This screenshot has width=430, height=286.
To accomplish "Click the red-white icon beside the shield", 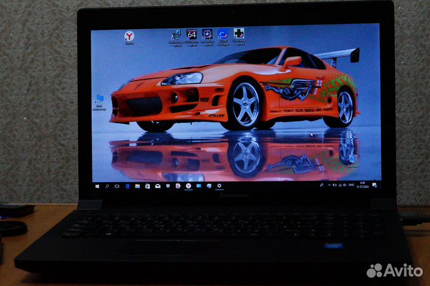I will (178, 186).
